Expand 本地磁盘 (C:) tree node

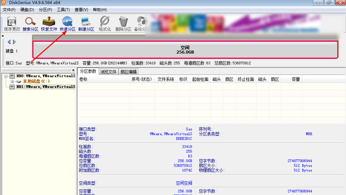point(12,81)
